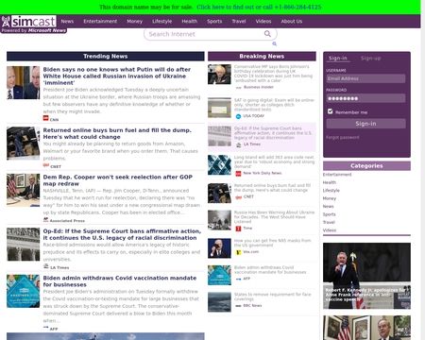Click the domain for sale banner link
The height and width of the screenshot is (340, 425).
pos(259,7)
